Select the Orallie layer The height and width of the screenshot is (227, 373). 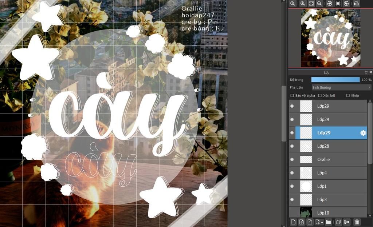(x=328, y=160)
